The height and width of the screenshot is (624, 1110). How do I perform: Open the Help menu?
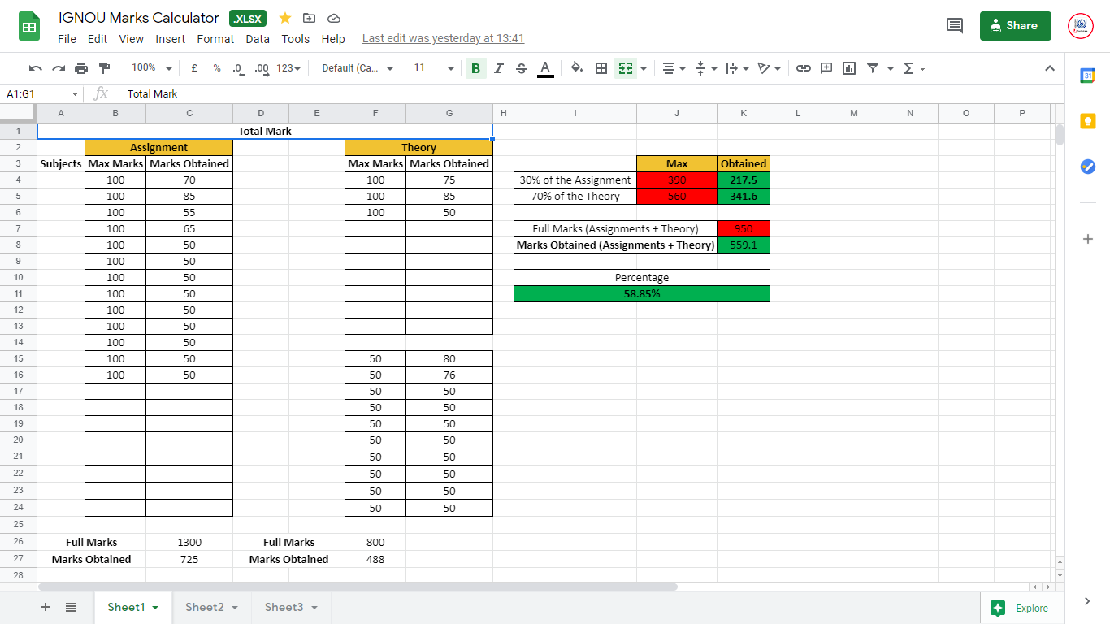tap(333, 39)
